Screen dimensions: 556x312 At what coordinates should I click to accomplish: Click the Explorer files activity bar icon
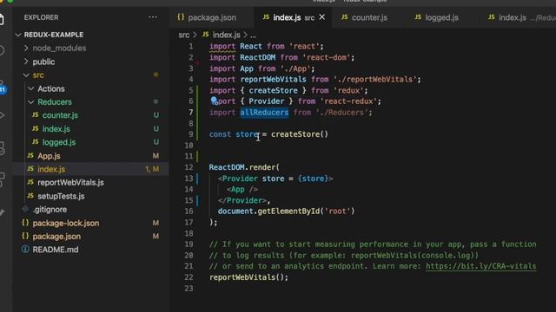[2, 19]
